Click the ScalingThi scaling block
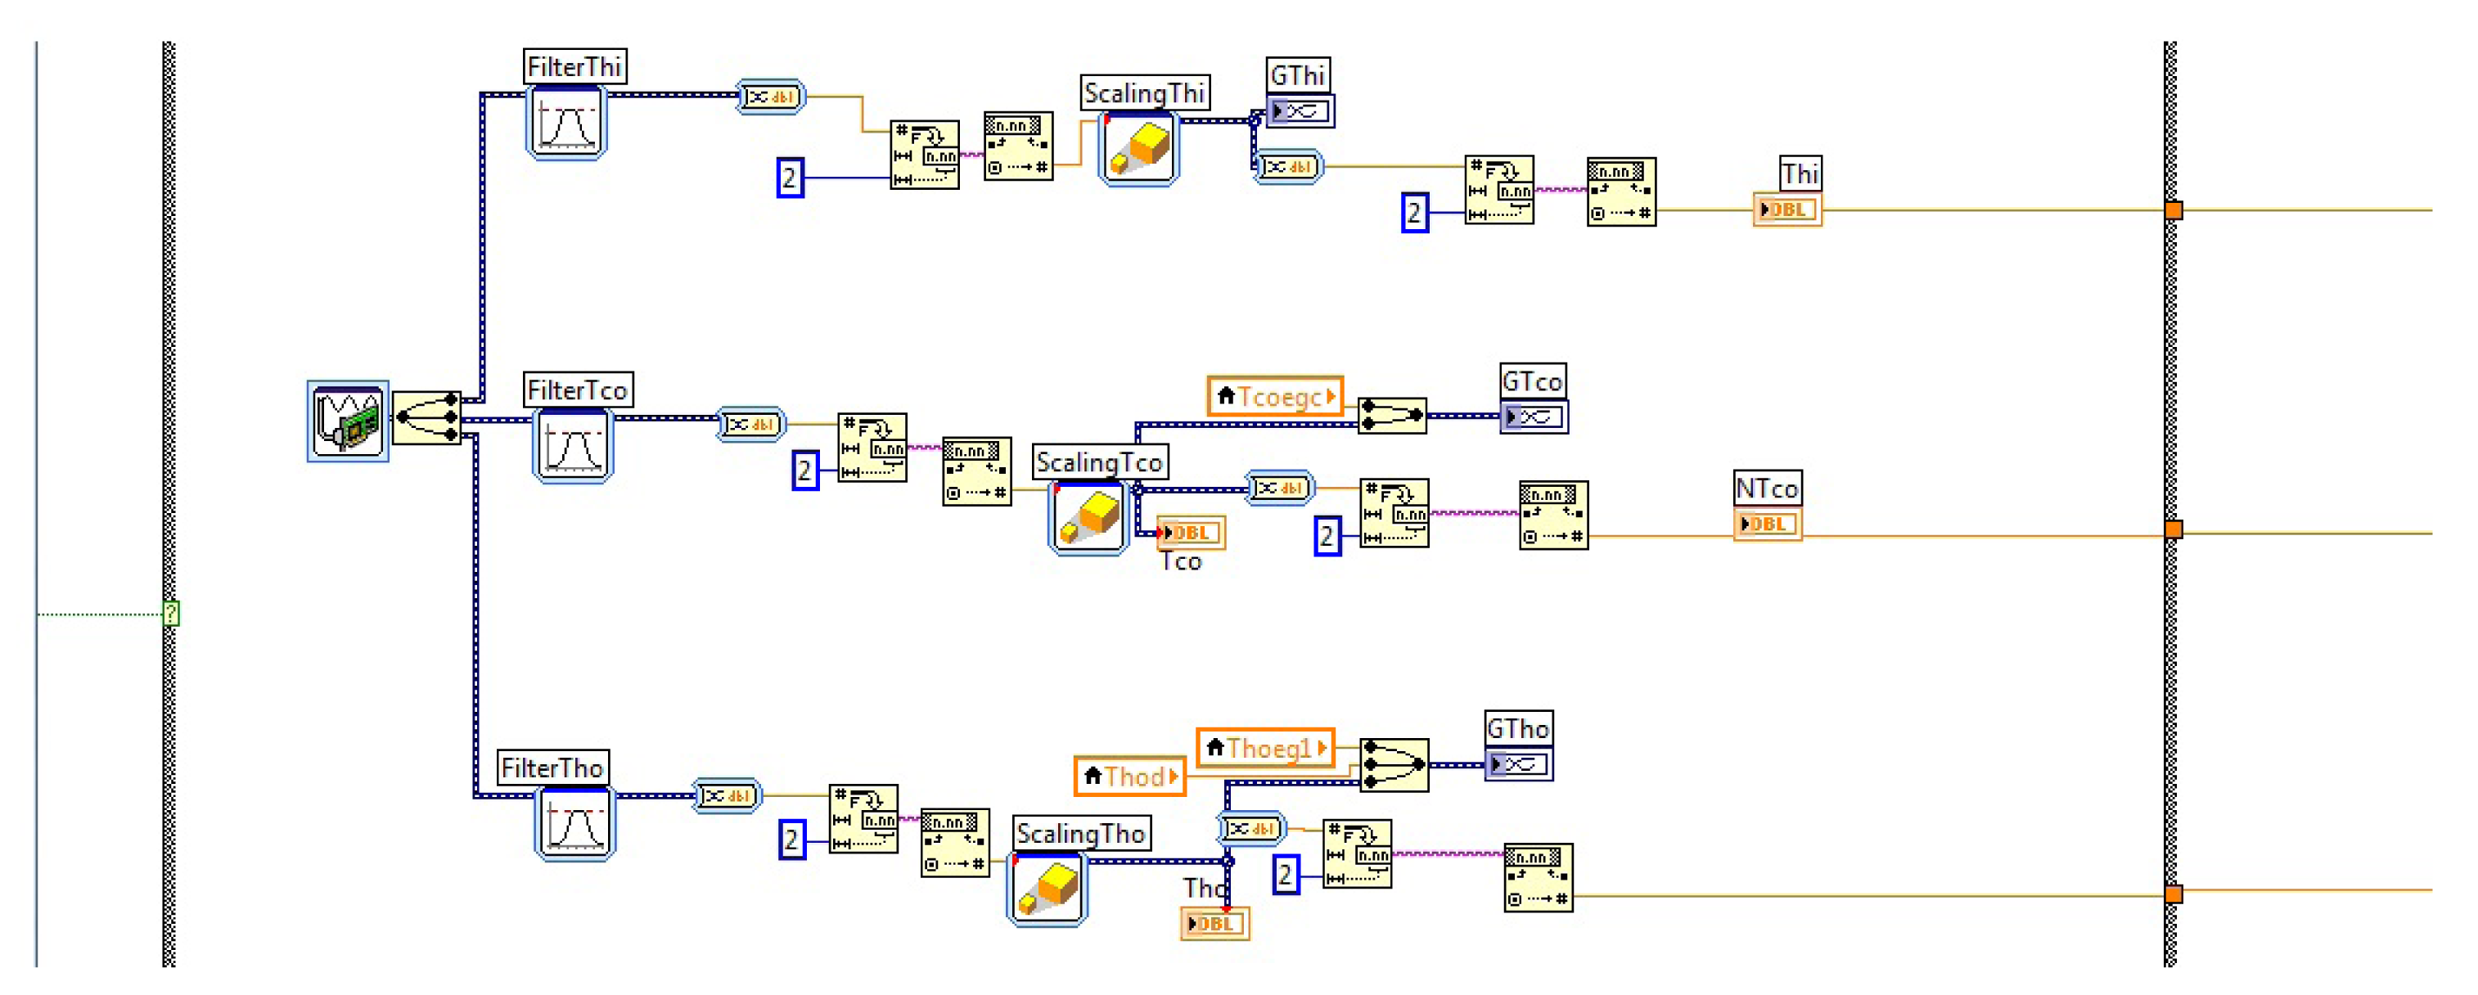This screenshot has width=2478, height=995. tap(1138, 148)
